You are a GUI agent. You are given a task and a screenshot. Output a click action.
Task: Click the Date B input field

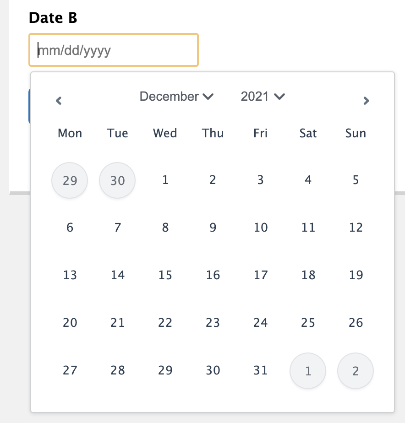click(x=114, y=50)
